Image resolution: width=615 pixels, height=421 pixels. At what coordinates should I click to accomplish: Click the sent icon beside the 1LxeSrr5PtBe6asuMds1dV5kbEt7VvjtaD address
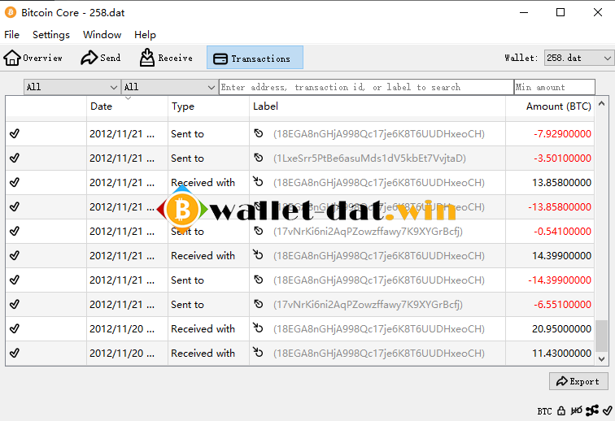point(258,158)
